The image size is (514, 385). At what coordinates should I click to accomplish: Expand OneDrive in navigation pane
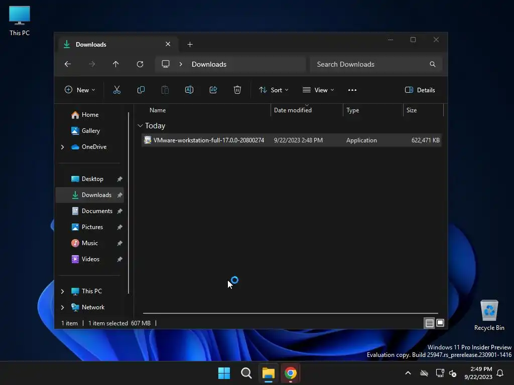pyautogui.click(x=62, y=147)
